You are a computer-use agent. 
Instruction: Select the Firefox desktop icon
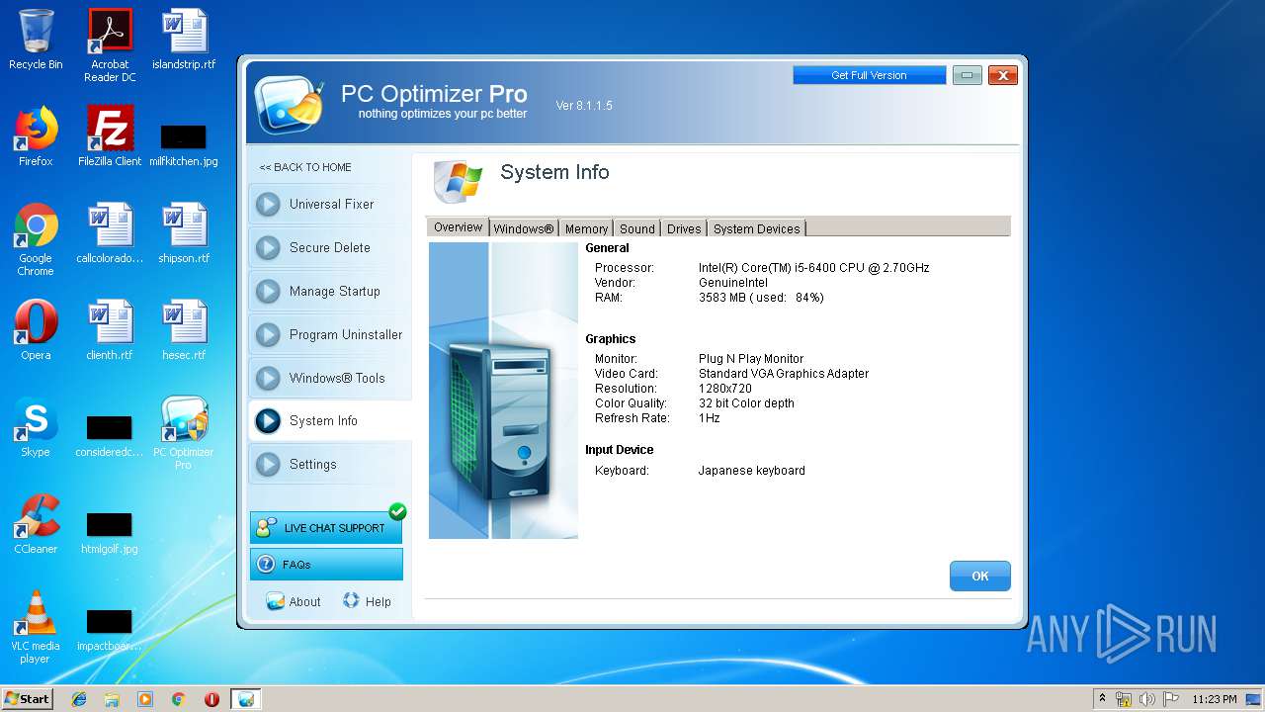(x=36, y=136)
